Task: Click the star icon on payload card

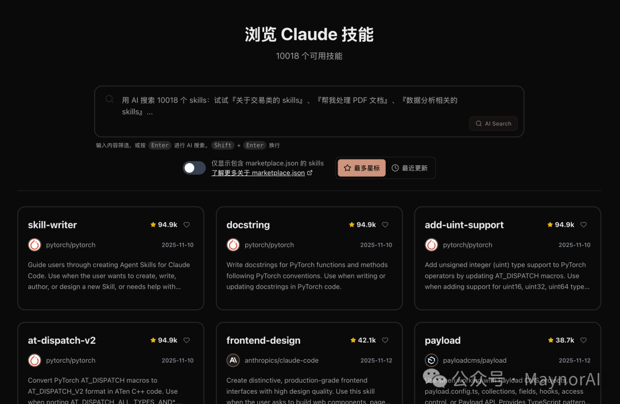Action: click(551, 340)
